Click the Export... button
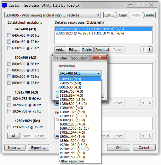 38,148
